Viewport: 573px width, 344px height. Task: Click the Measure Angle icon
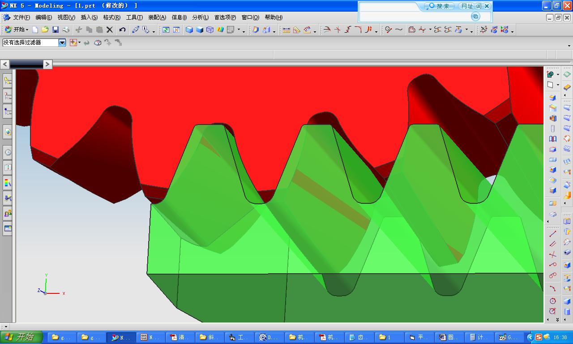coord(296,30)
